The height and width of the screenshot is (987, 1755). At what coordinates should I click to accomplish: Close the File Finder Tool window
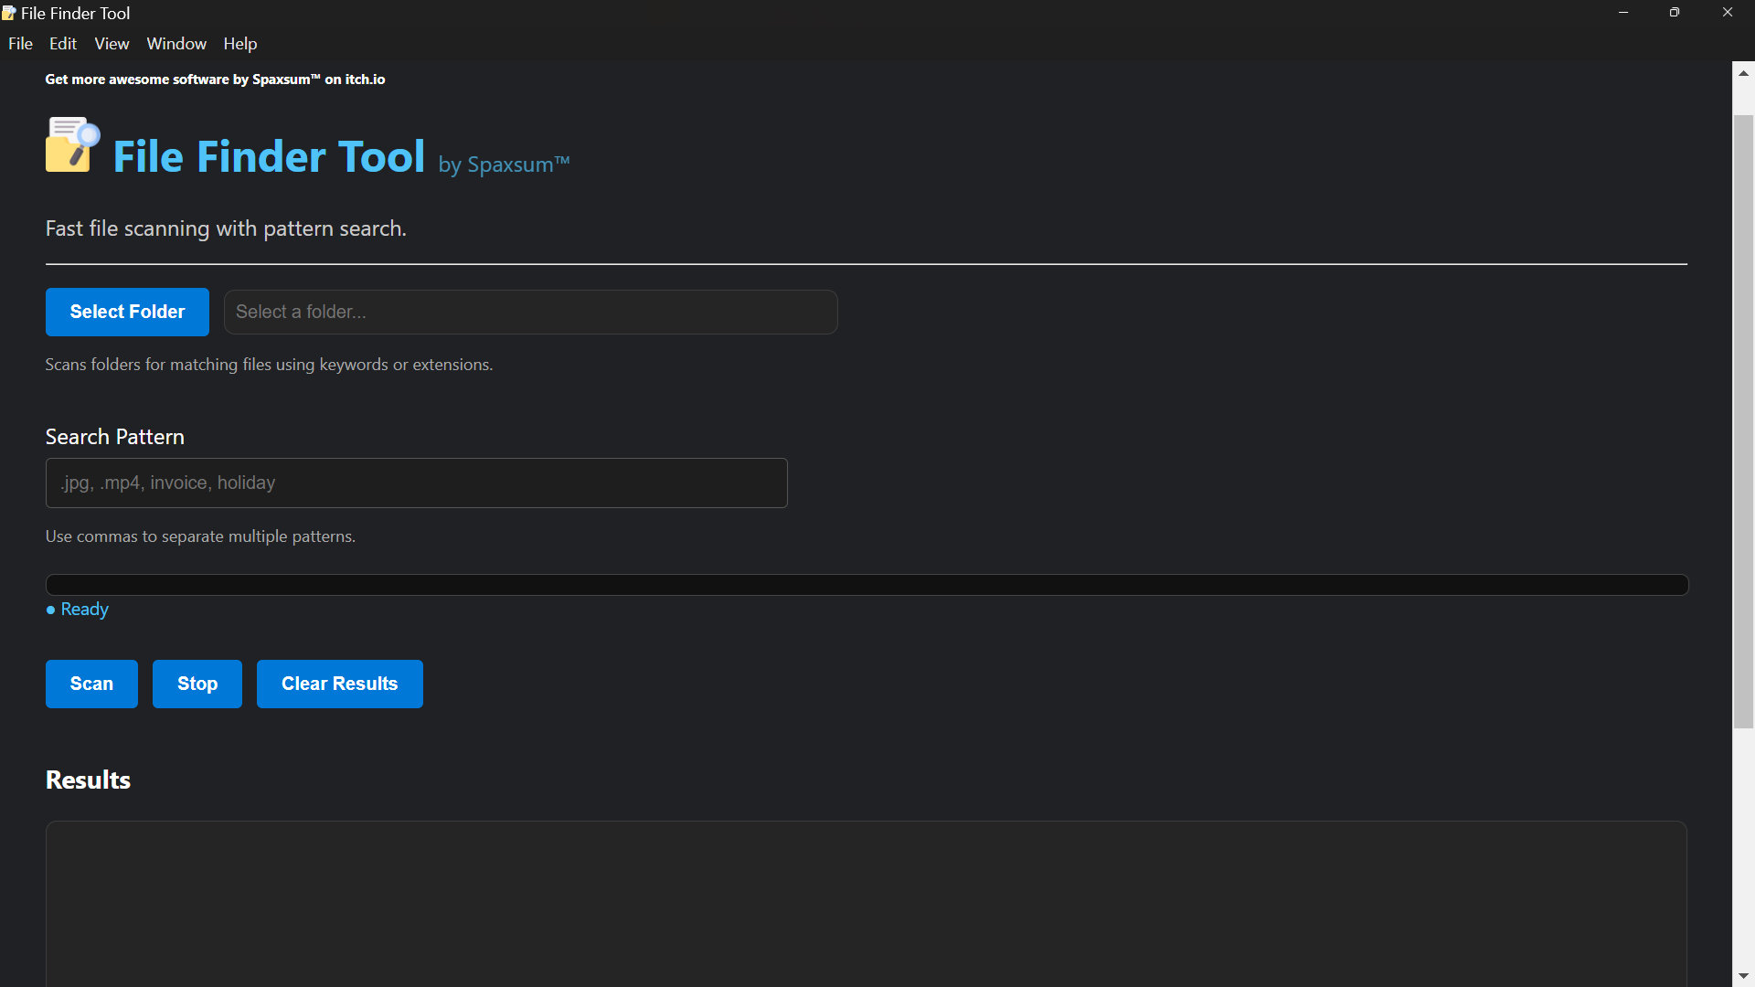point(1728,13)
